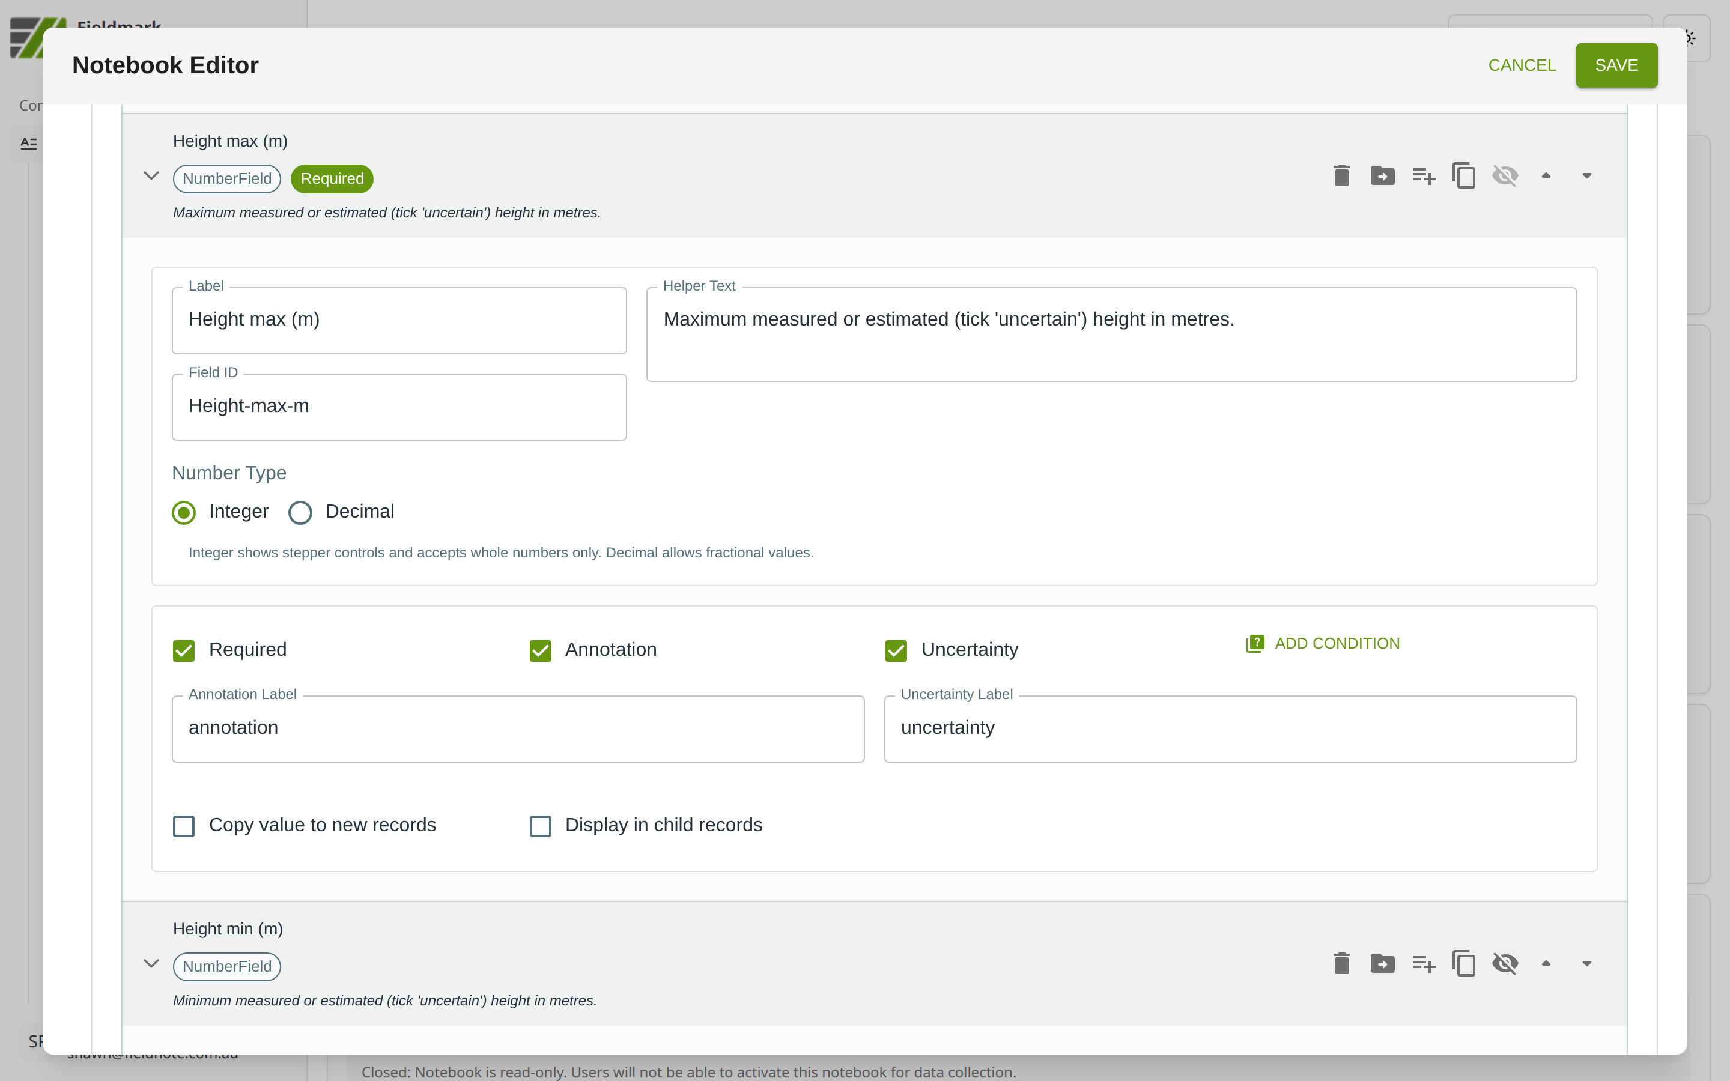Collapse the Height max (m) field panel
This screenshot has width=1730, height=1081.
[x=151, y=176]
